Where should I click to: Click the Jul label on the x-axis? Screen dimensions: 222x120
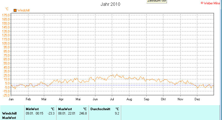tap(112, 99)
